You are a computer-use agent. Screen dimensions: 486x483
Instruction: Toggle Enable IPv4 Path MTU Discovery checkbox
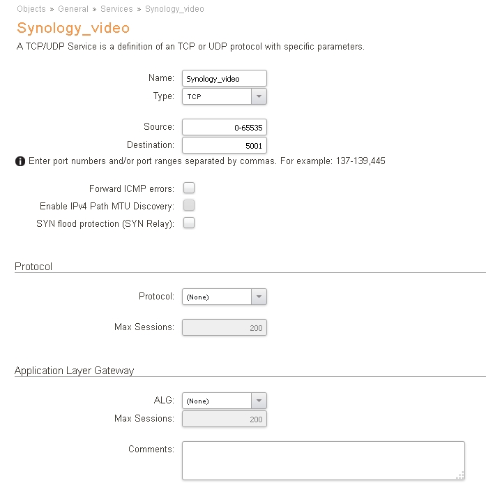(x=189, y=205)
